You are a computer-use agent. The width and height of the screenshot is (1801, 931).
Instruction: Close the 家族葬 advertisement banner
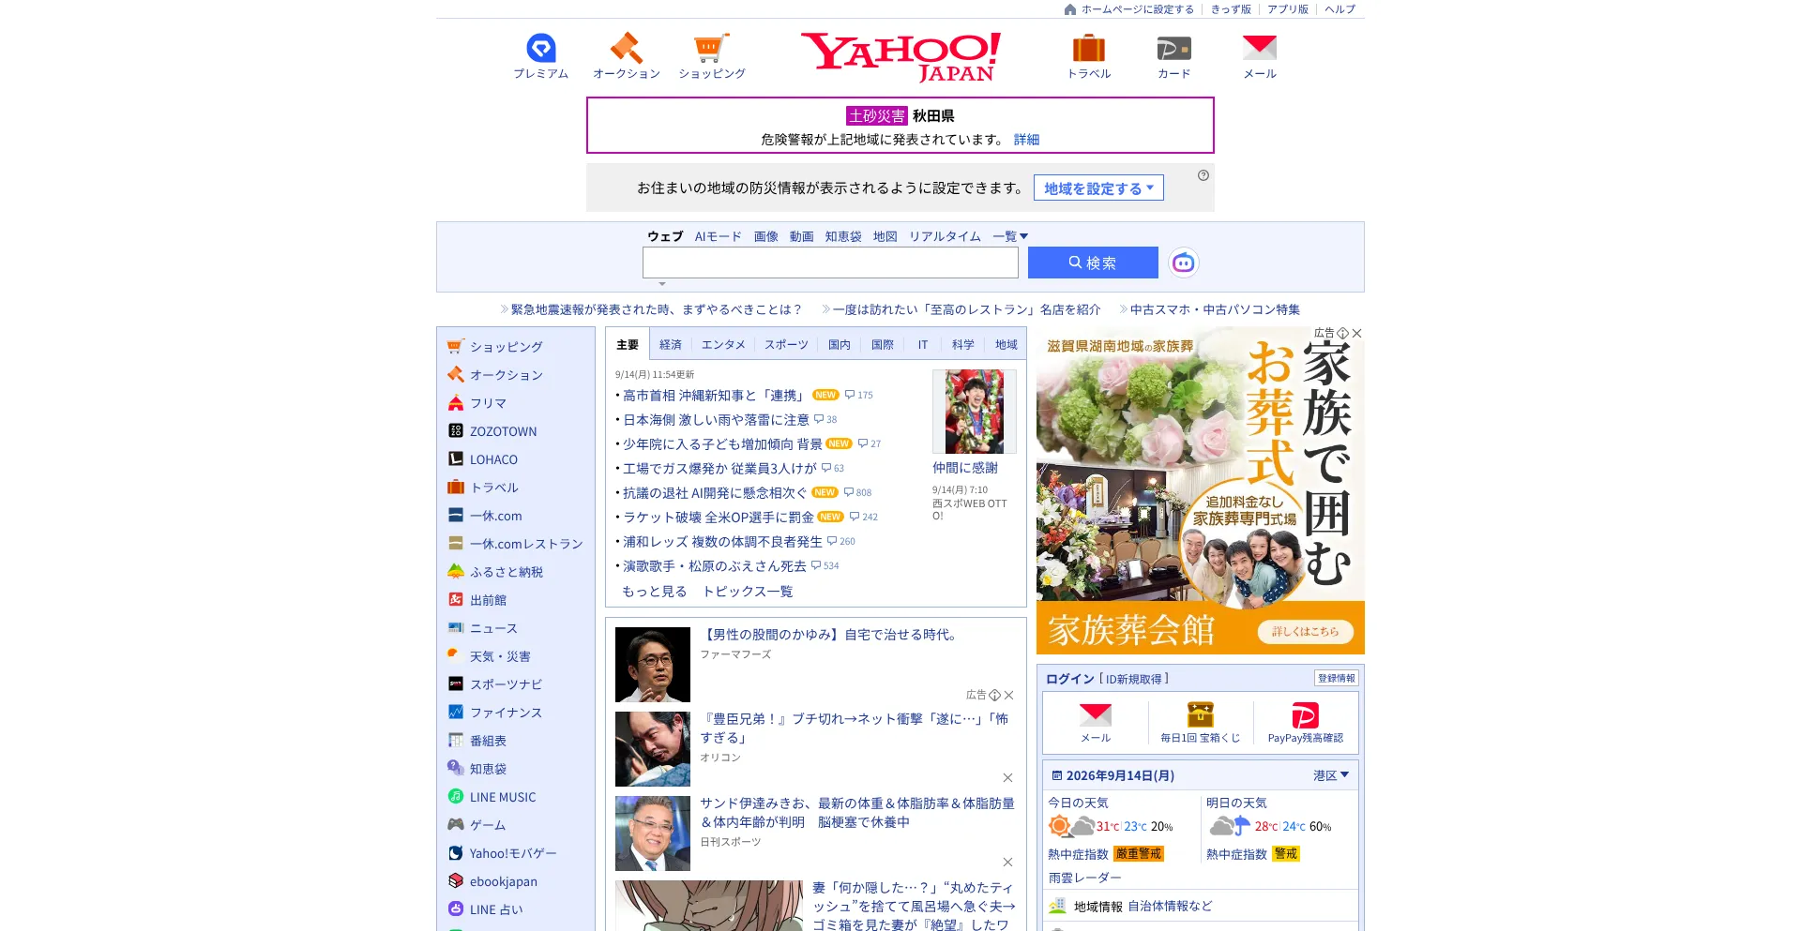coord(1356,333)
